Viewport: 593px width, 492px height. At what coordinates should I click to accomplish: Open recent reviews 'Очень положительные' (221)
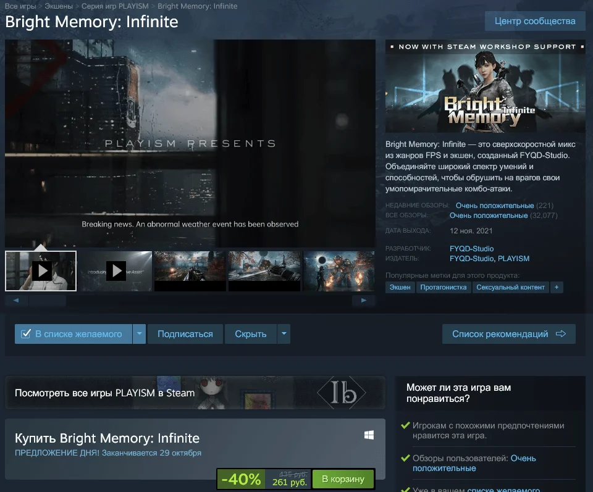(x=495, y=206)
